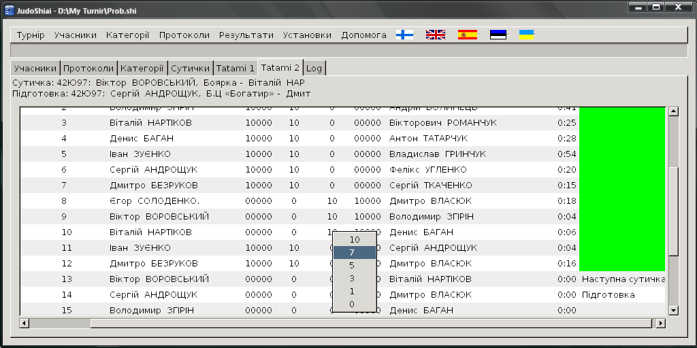Click the green status cell in row 3
The width and height of the screenshot is (697, 348).
pos(621,123)
